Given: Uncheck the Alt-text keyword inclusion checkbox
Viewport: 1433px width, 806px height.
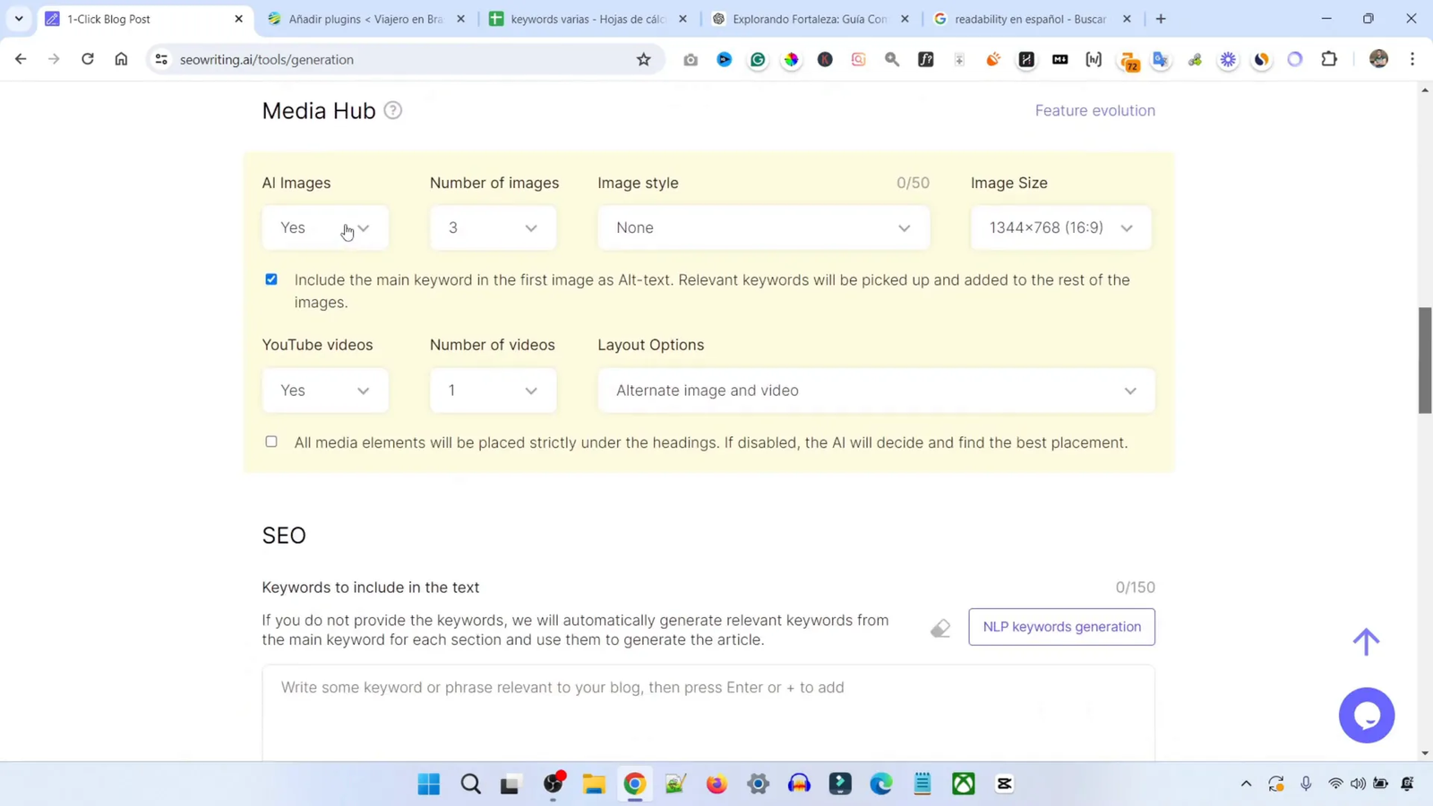Looking at the screenshot, I should tap(271, 279).
